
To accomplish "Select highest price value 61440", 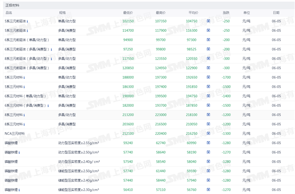I will coord(161,171).
